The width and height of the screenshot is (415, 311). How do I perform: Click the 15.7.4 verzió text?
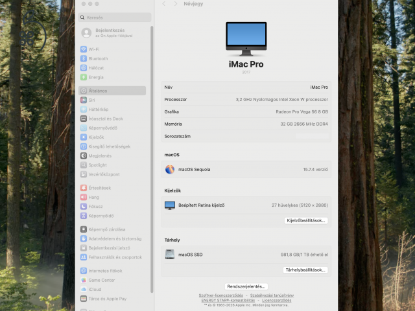click(316, 170)
